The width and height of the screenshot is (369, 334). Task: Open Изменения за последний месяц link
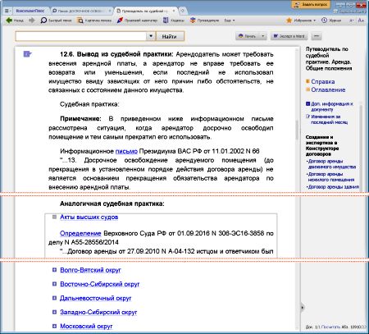[329, 119]
